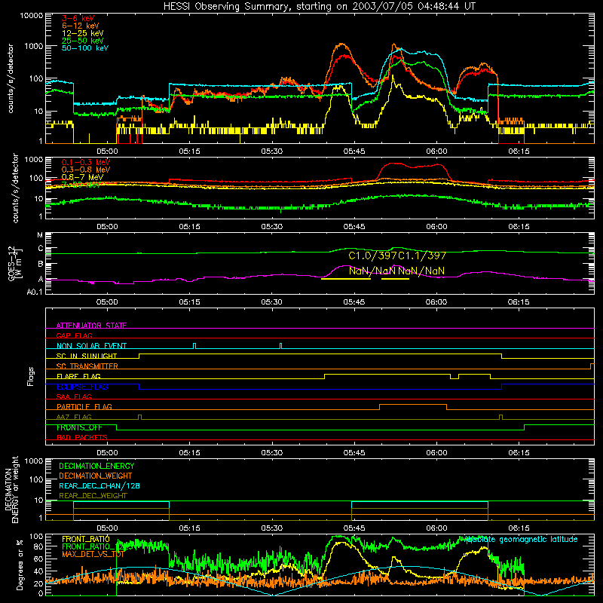Screen dimensions: 603x603
Task: Click the second NON_SOLAR_EVENT pulse near 05:30
Action: [x=280, y=346]
